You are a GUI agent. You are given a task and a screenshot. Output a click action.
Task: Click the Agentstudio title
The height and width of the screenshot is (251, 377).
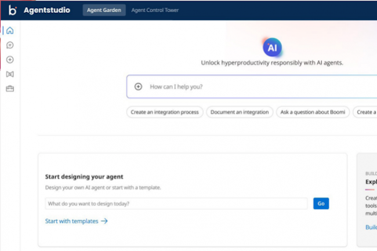point(47,10)
